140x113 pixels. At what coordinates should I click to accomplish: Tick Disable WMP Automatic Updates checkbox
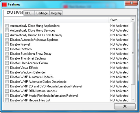pos(7,77)
